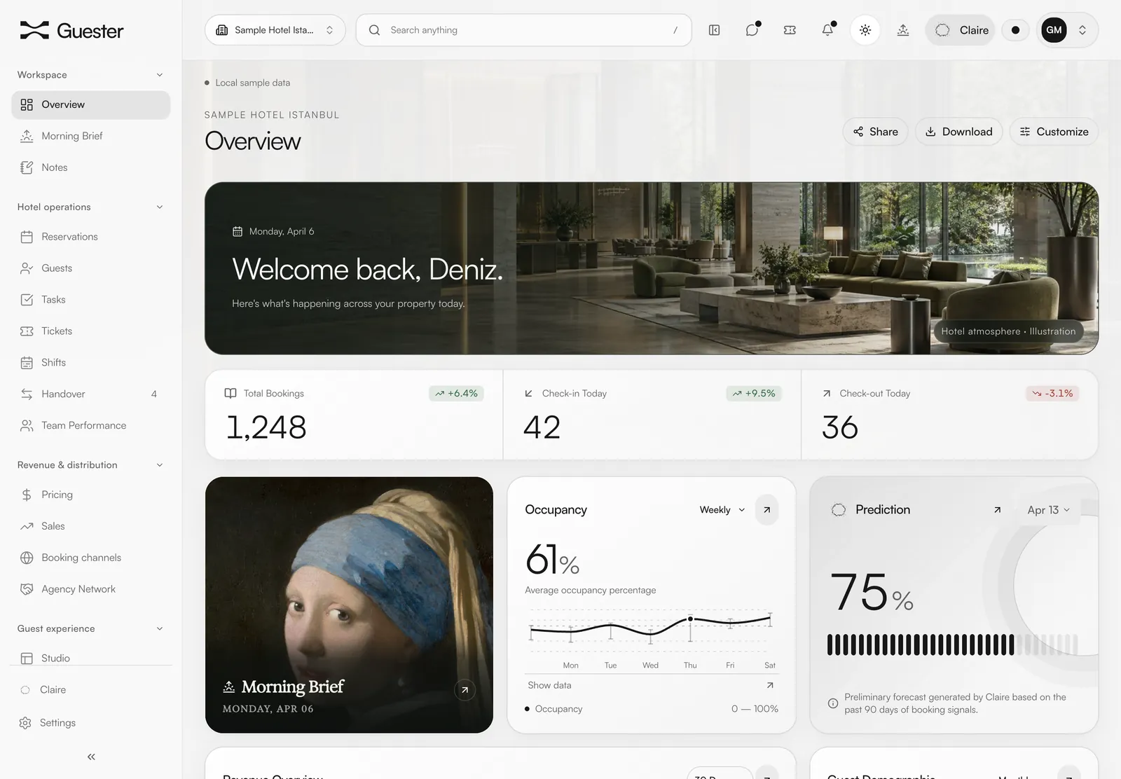Open Handover in the sidebar
This screenshot has height=779, width=1121.
[x=90, y=394]
